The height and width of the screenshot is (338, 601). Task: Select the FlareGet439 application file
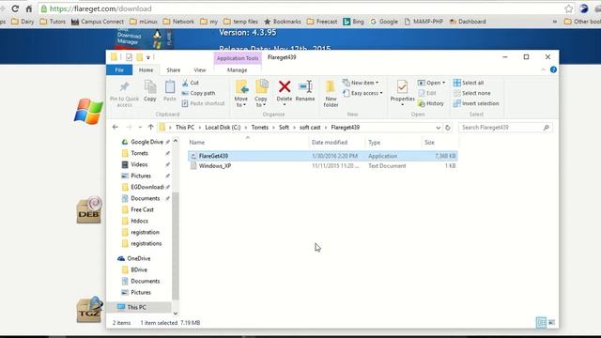(322, 156)
